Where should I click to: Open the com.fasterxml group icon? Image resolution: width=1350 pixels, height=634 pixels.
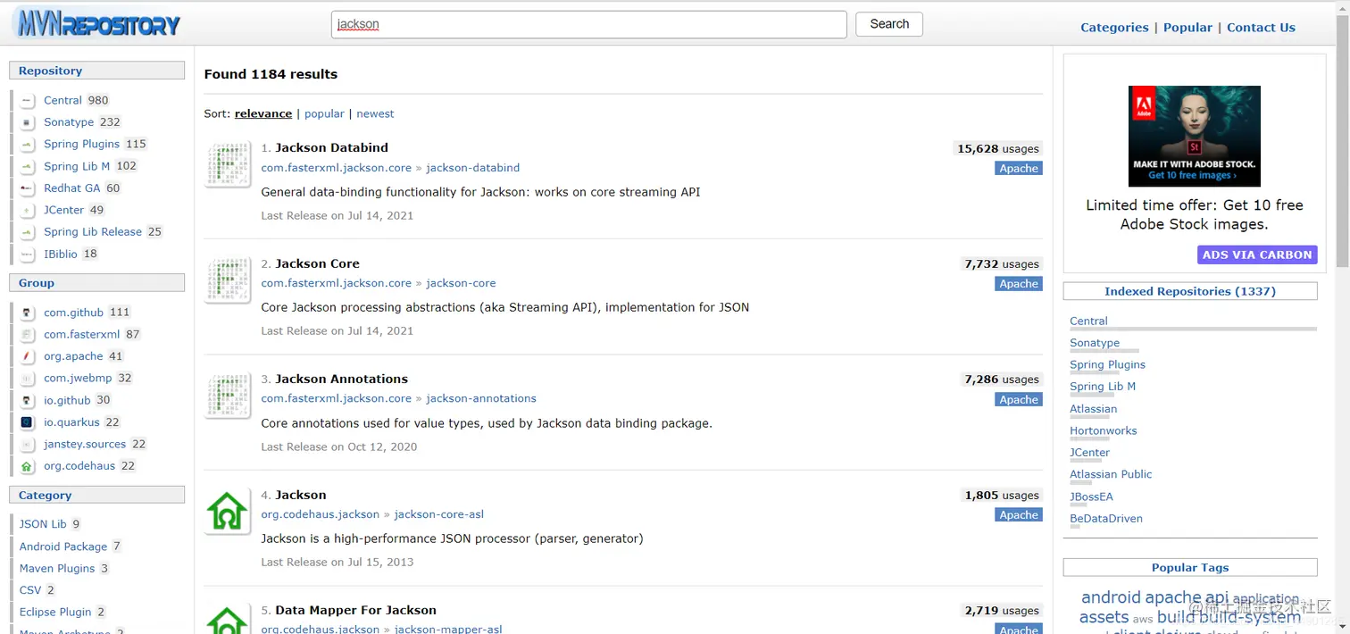[28, 335]
